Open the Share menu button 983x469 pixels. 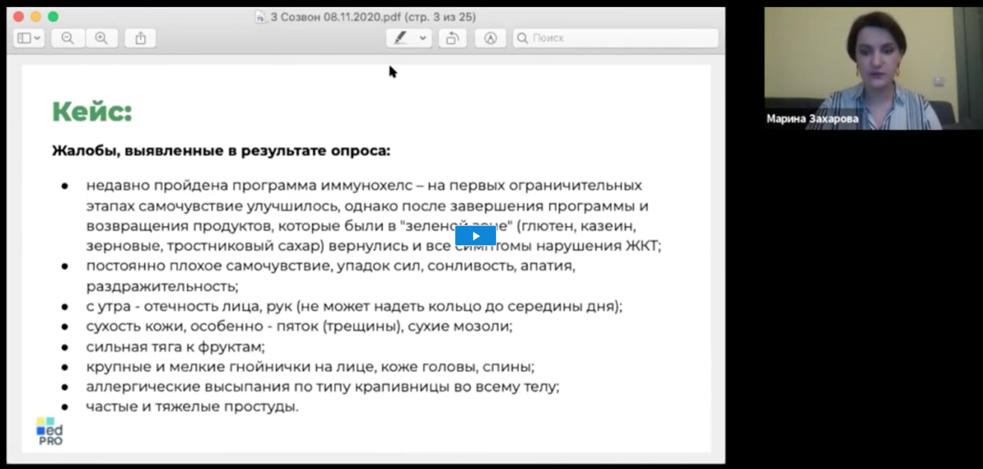pos(140,39)
